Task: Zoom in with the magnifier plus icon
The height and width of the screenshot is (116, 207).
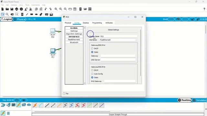Action: (56, 9)
